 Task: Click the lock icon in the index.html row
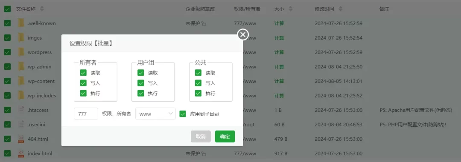point(204,153)
